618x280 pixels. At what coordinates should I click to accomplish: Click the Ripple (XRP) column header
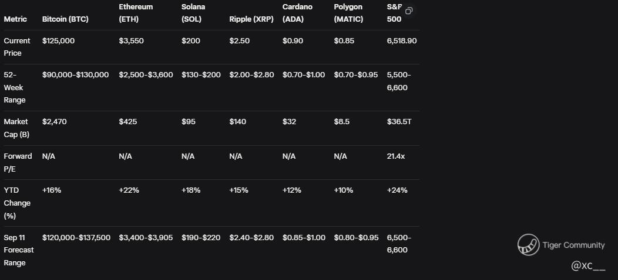point(251,19)
